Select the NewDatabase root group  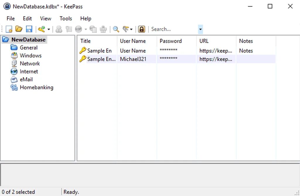(x=28, y=40)
